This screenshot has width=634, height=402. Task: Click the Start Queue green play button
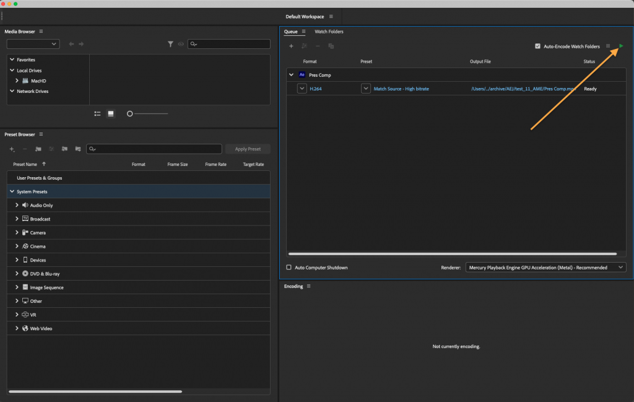[x=620, y=46]
